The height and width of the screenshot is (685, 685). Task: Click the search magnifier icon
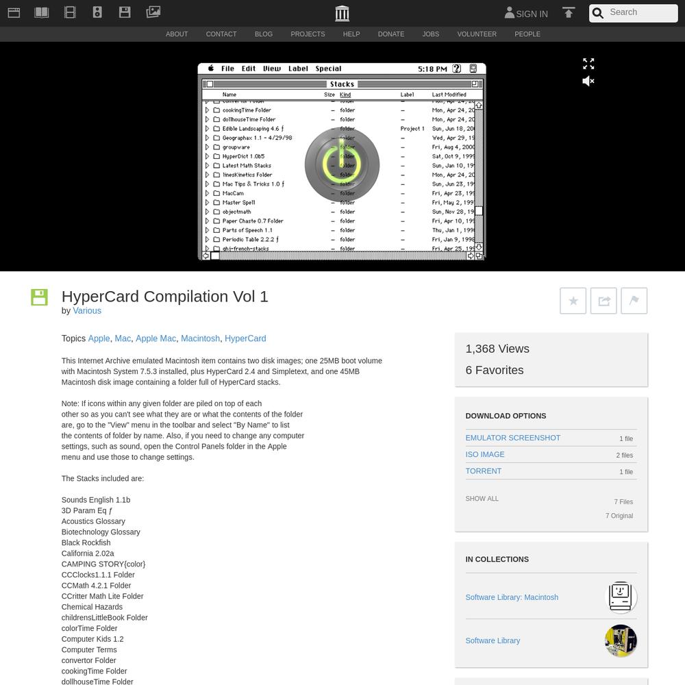pyautogui.click(x=597, y=13)
